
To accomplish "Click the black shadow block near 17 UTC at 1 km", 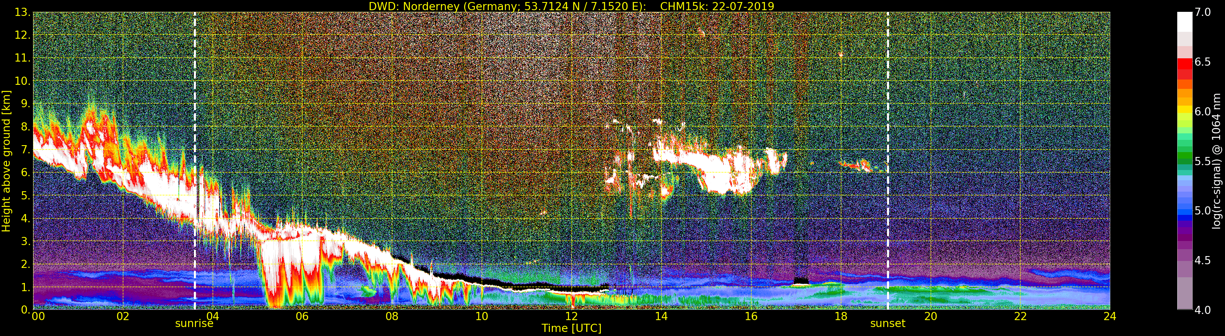I will (802, 281).
